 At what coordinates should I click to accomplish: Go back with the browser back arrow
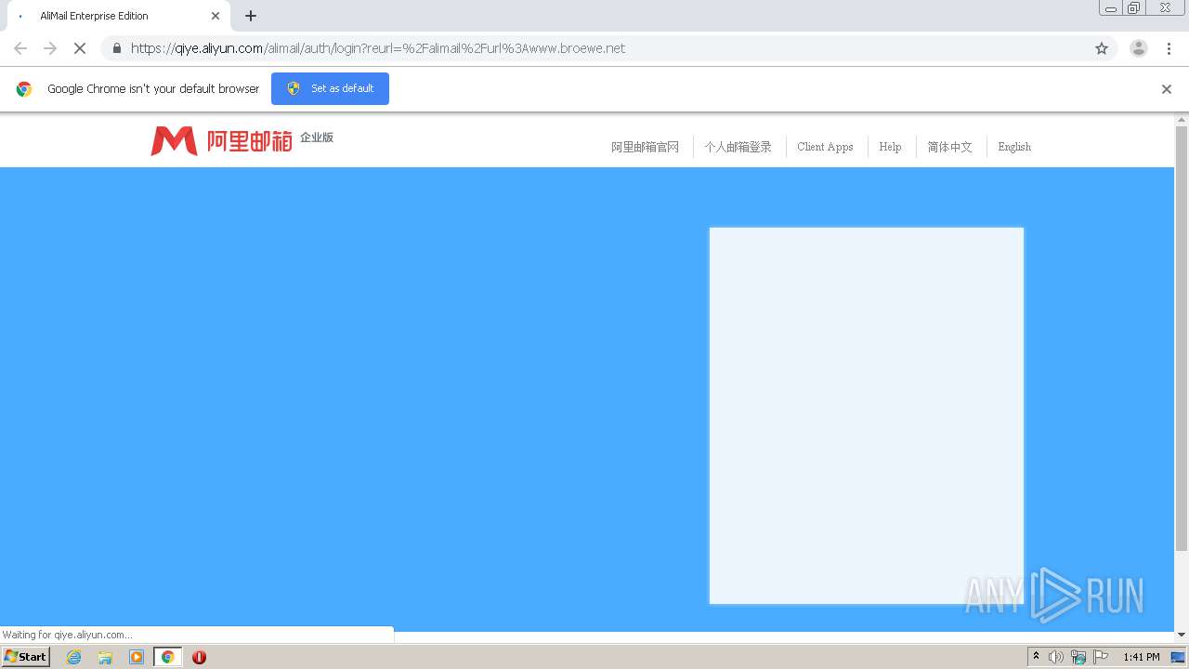pyautogui.click(x=20, y=48)
